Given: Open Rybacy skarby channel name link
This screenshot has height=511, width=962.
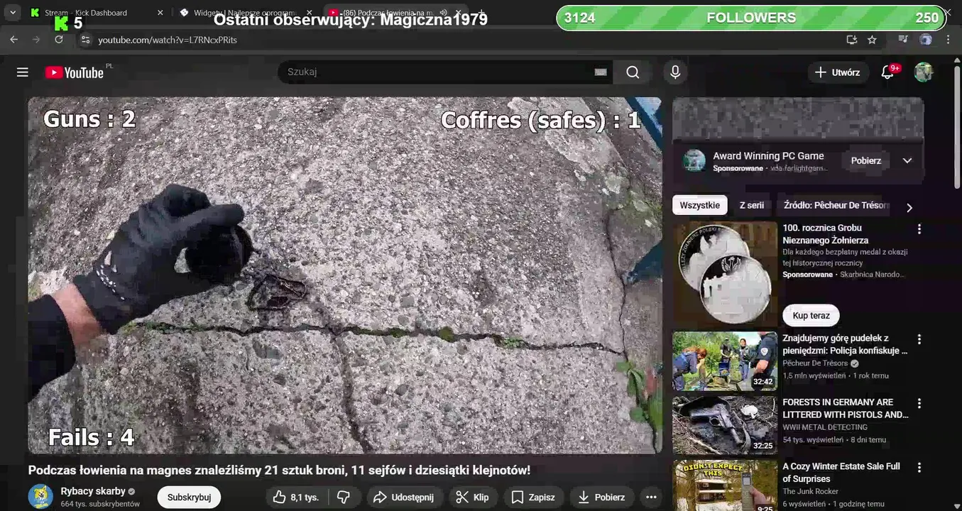Looking at the screenshot, I should tap(93, 491).
